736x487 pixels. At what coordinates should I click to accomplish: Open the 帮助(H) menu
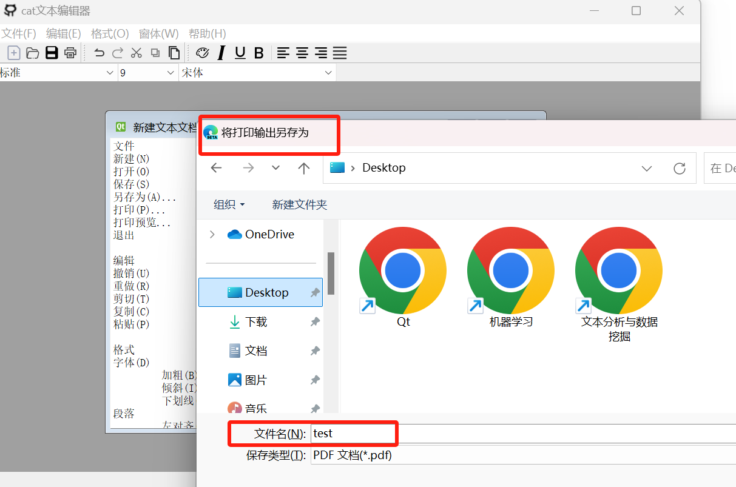click(208, 33)
